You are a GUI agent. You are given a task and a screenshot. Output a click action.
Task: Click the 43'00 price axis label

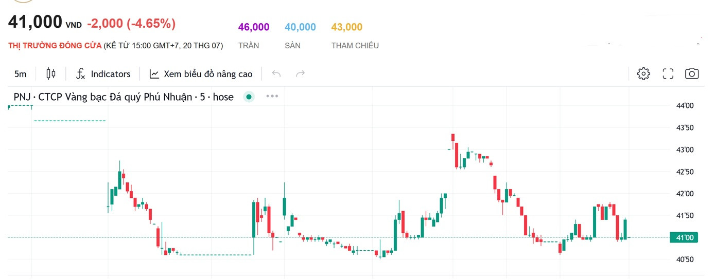[x=685, y=150]
